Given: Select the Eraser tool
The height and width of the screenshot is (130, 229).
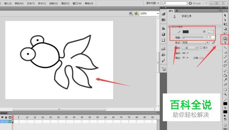Looking at the screenshot, I should [x=225, y=84].
